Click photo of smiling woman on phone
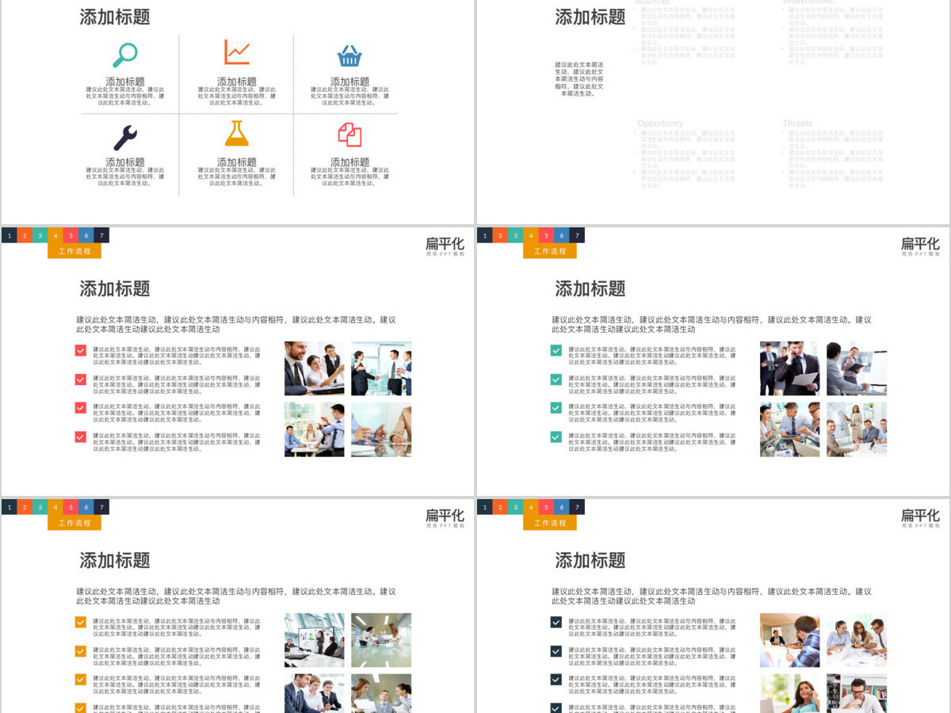The width and height of the screenshot is (951, 713). (x=790, y=693)
